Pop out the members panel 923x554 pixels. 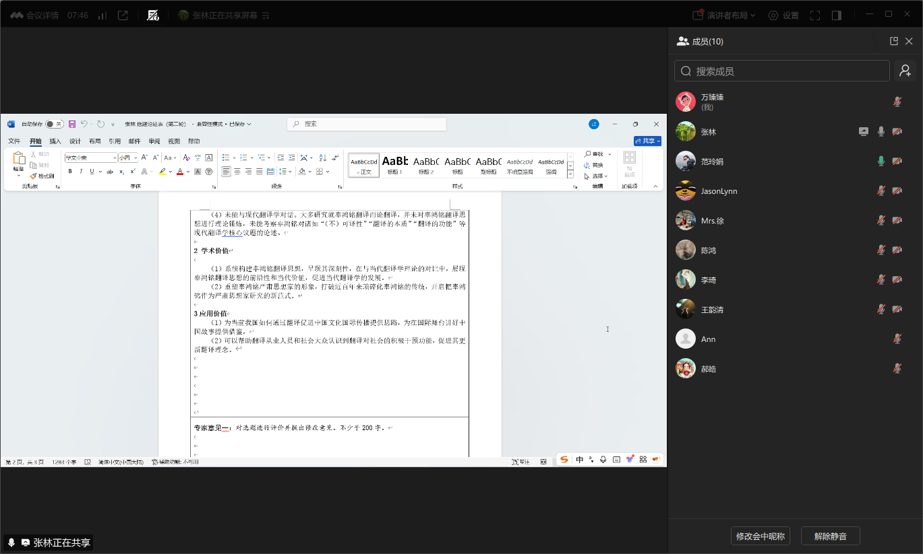pyautogui.click(x=894, y=41)
